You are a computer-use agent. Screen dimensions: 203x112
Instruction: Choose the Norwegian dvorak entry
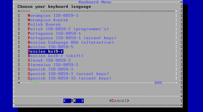[48, 20]
